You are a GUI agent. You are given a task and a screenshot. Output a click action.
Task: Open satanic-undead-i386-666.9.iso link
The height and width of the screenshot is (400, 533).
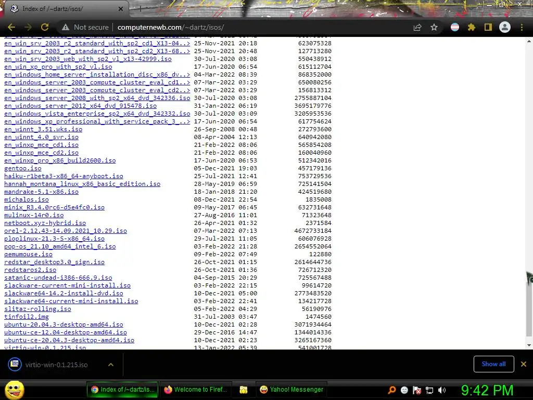pos(58,278)
